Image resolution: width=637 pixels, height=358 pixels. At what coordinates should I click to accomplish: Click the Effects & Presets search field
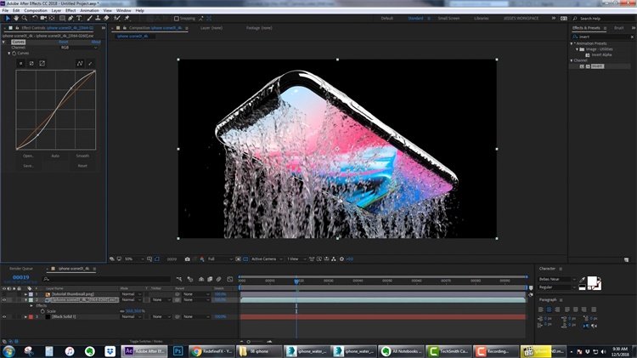coord(602,37)
